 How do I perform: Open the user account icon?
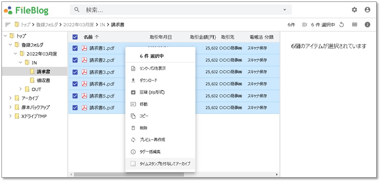point(368,10)
